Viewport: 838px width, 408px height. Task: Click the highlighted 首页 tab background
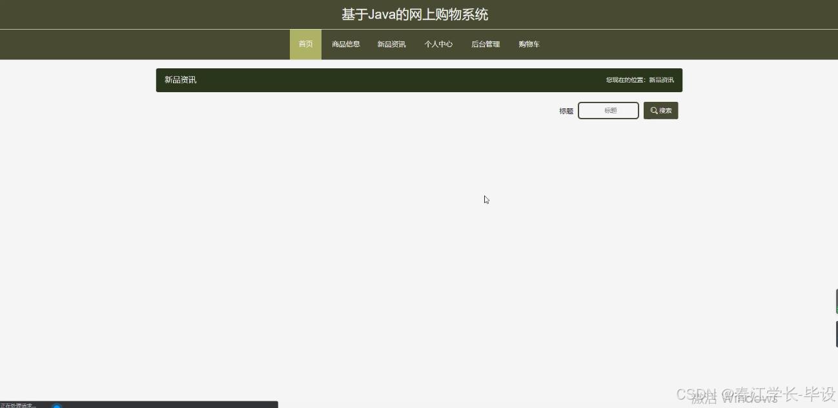(305, 44)
